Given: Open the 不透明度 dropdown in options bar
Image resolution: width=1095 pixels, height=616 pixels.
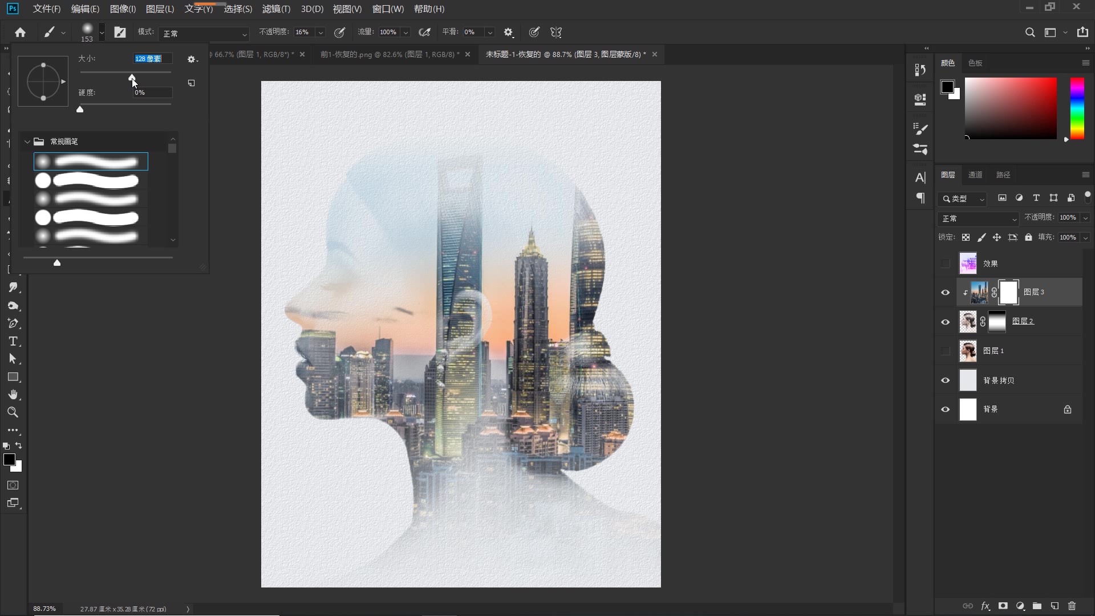Looking at the screenshot, I should point(321,32).
